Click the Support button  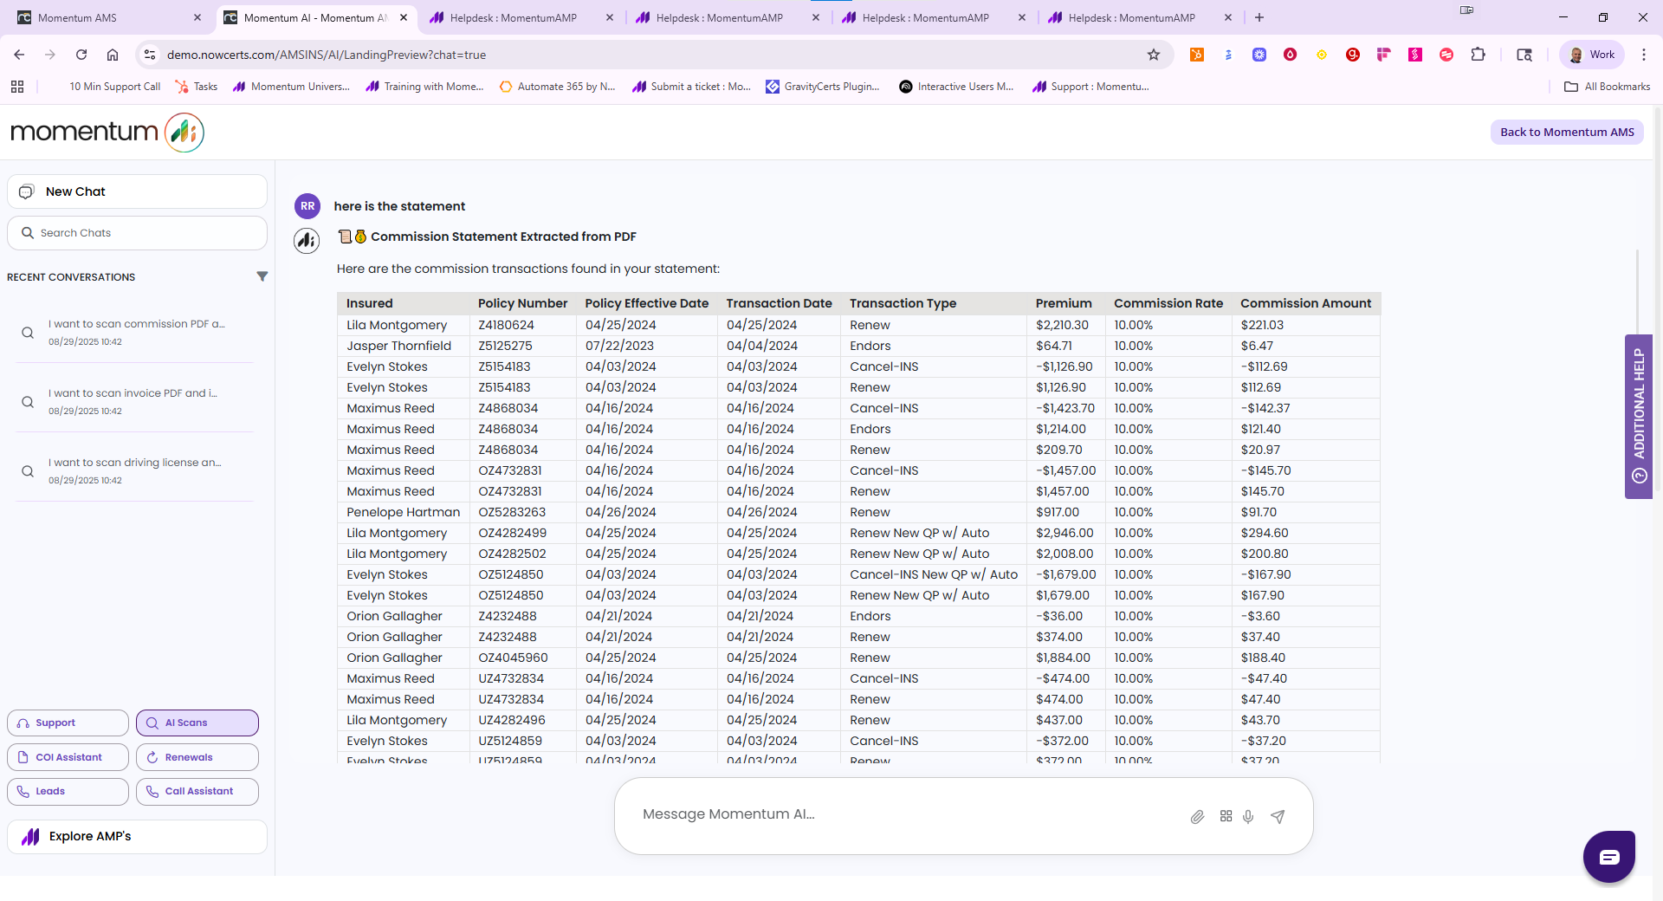pyautogui.click(x=68, y=723)
